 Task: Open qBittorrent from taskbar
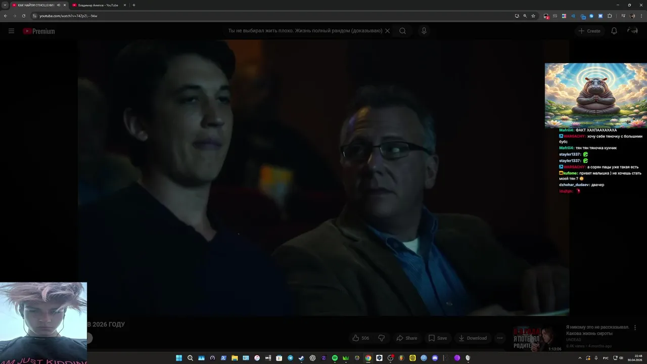pos(424,358)
